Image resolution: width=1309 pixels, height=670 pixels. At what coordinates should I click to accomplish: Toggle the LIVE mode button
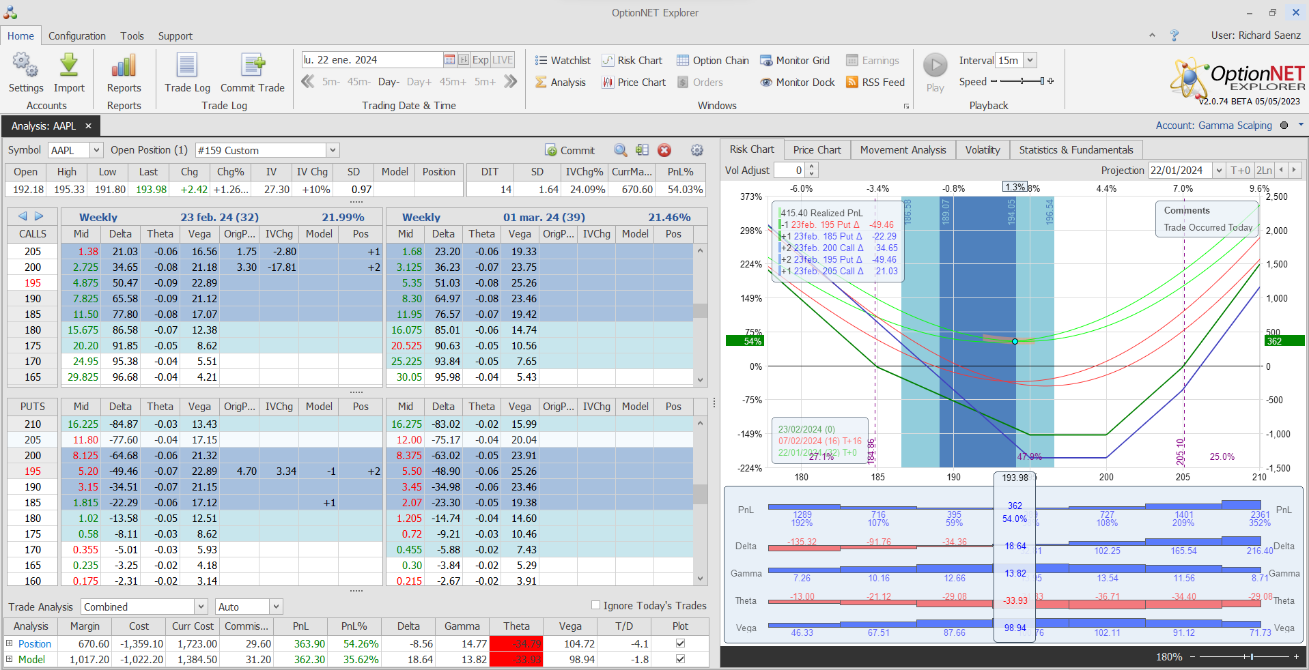tap(503, 60)
